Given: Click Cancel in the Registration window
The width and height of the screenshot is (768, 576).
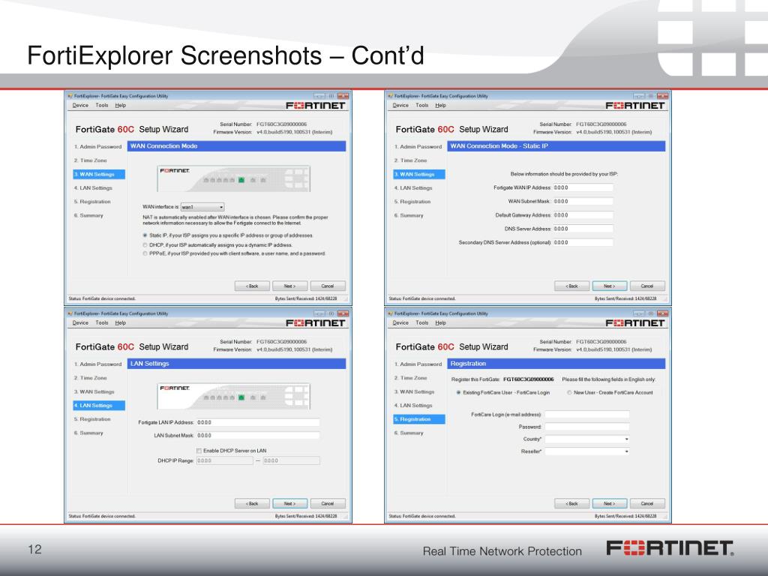Looking at the screenshot, I should point(647,503).
